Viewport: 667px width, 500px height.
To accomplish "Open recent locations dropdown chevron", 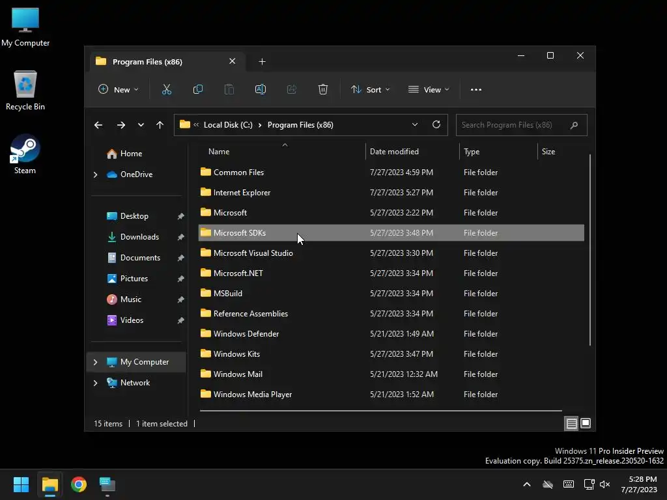I will tap(141, 125).
